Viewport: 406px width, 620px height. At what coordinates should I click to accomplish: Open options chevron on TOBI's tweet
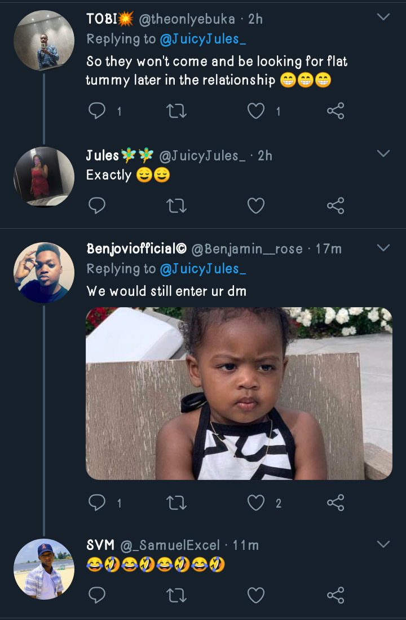(x=383, y=18)
